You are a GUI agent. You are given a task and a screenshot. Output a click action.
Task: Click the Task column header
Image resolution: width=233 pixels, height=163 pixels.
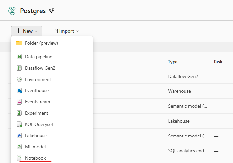click(218, 62)
